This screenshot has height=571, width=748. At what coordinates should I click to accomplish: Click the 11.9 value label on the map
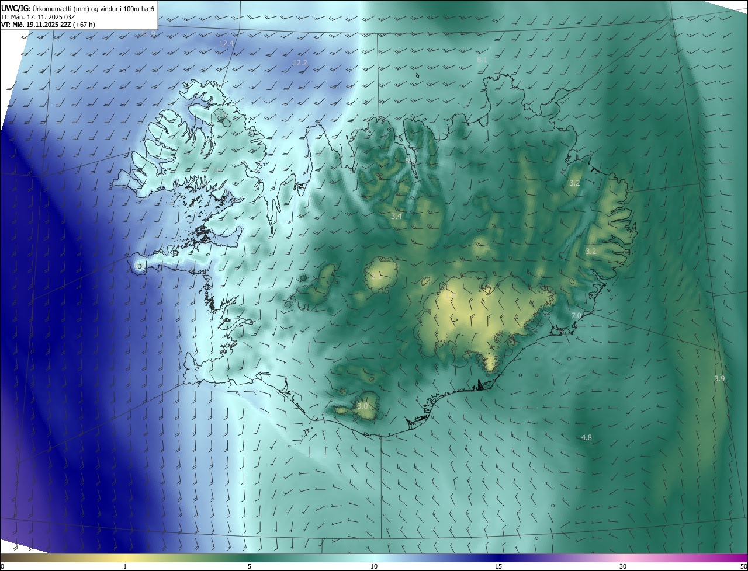148,34
